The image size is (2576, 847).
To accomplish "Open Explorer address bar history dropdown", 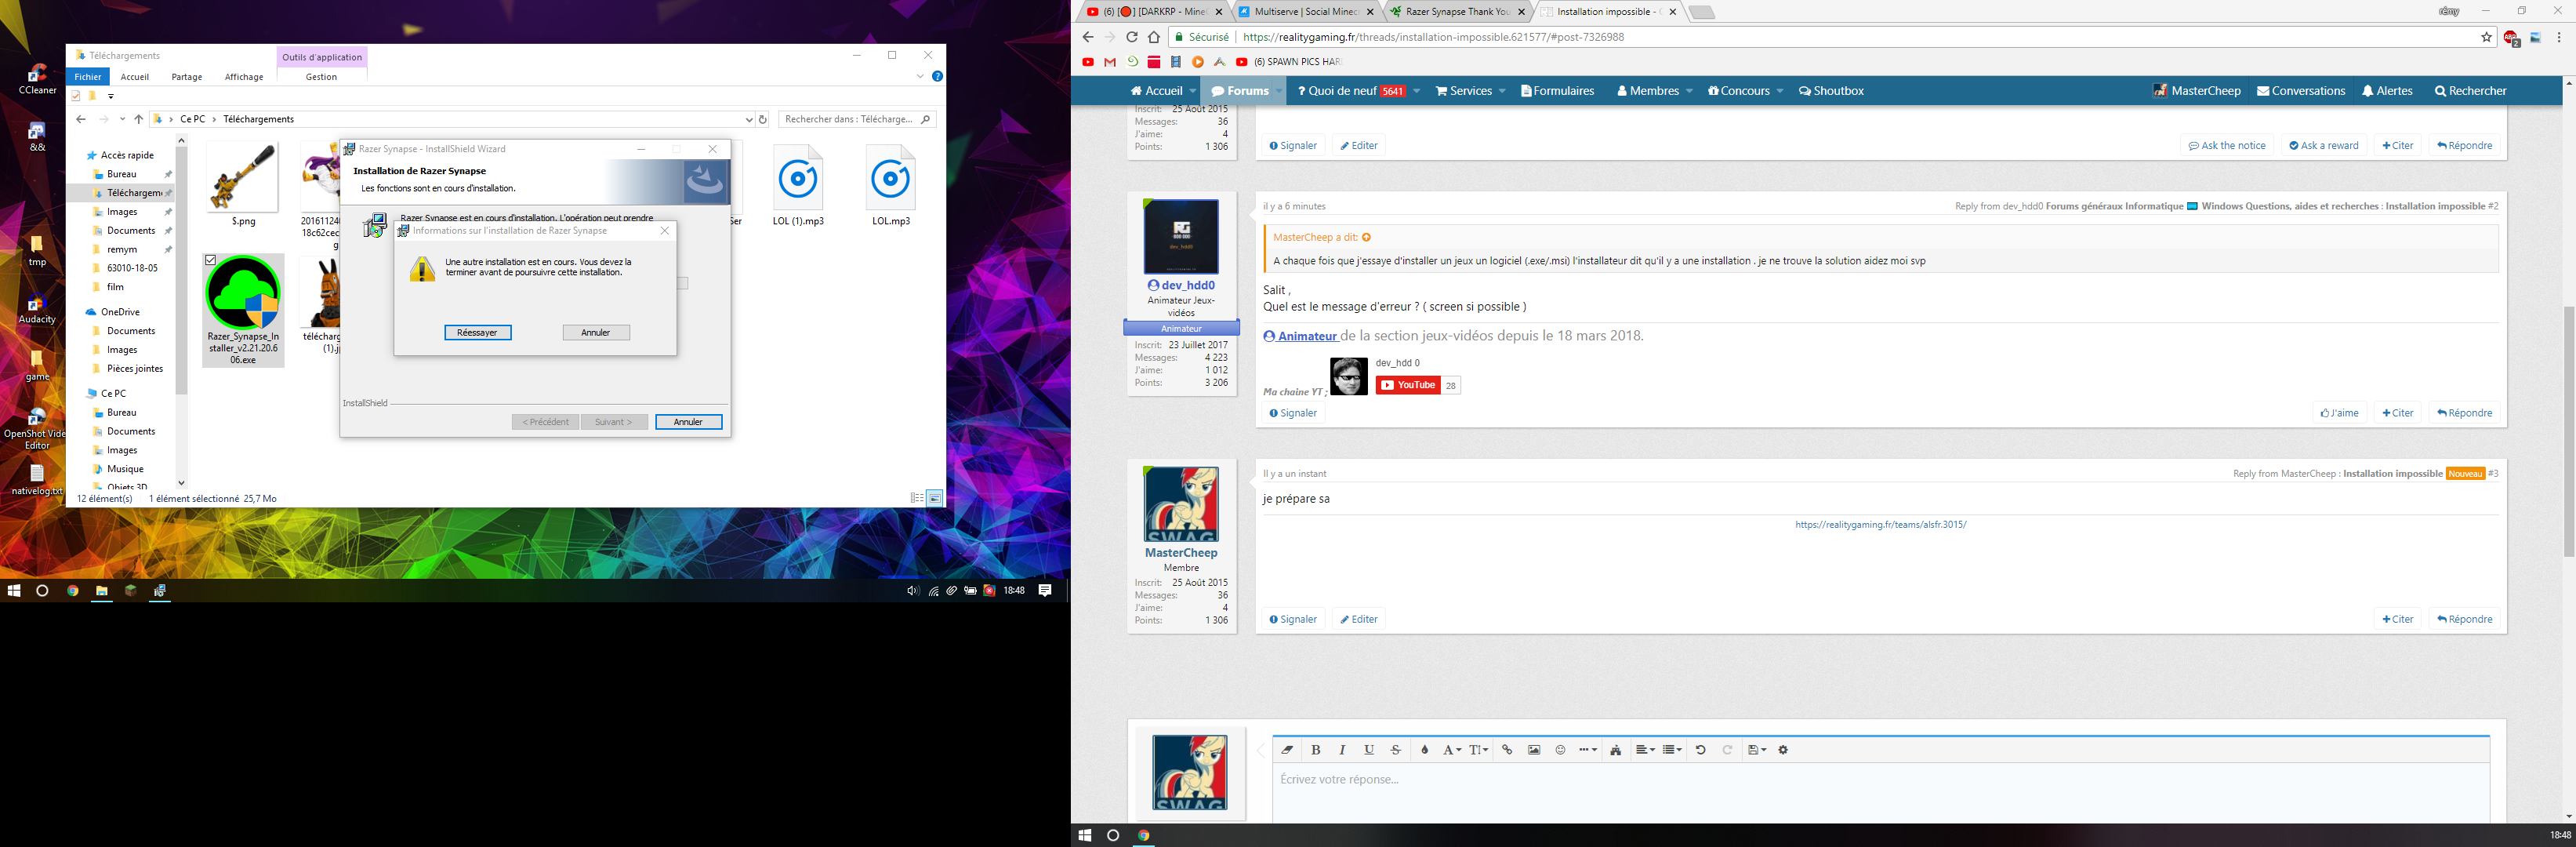I will (749, 119).
